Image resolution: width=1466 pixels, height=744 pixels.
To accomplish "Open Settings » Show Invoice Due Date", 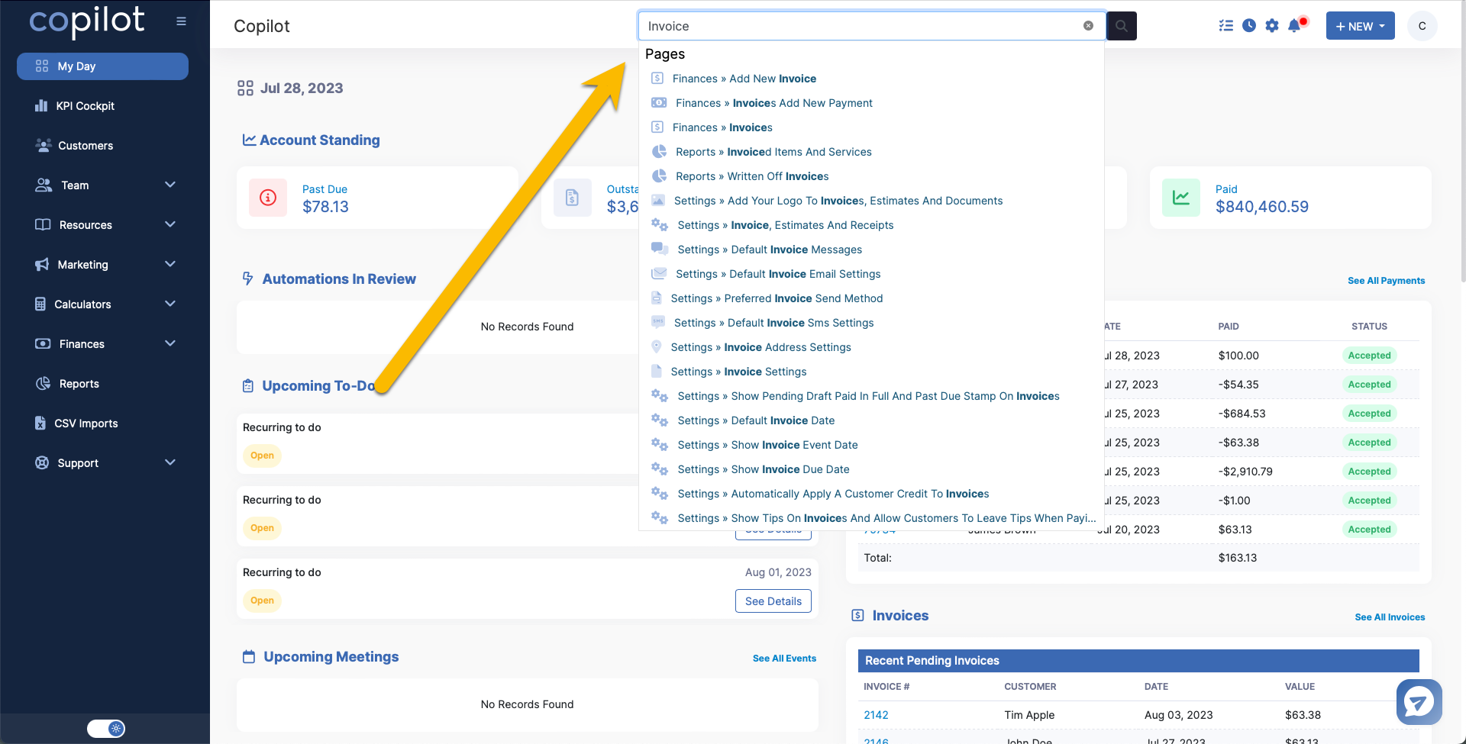I will [x=763, y=469].
